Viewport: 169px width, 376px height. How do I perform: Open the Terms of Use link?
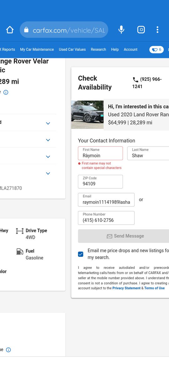[154, 288]
